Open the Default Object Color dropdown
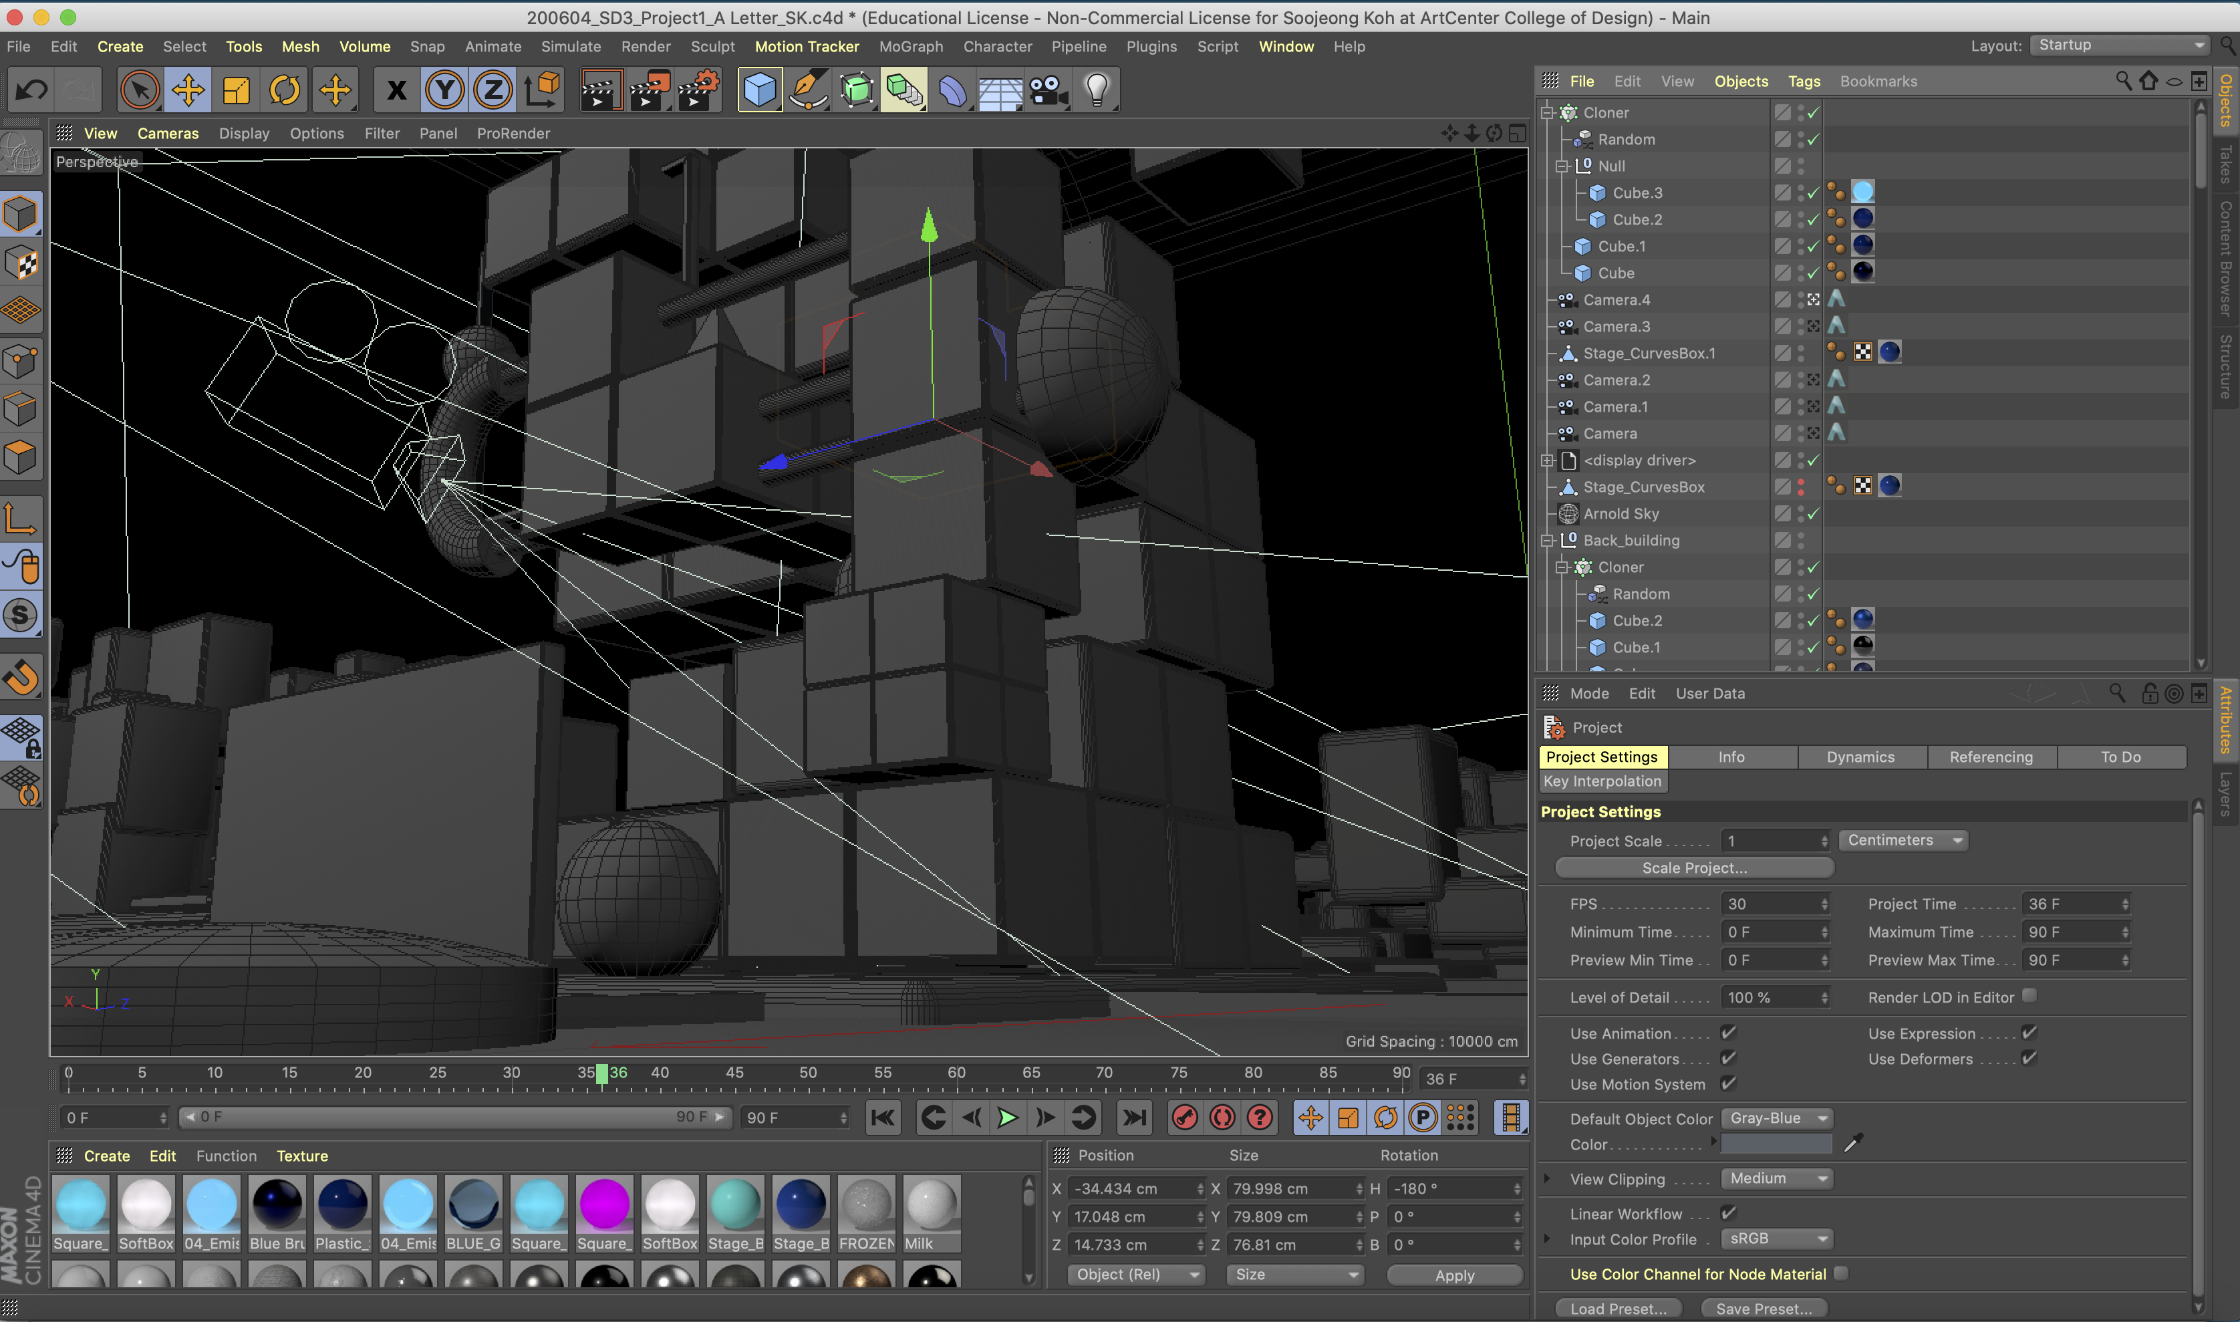Viewport: 2240px width, 1322px height. click(x=1776, y=1118)
